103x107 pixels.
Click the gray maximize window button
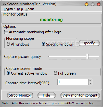coord(93,4)
